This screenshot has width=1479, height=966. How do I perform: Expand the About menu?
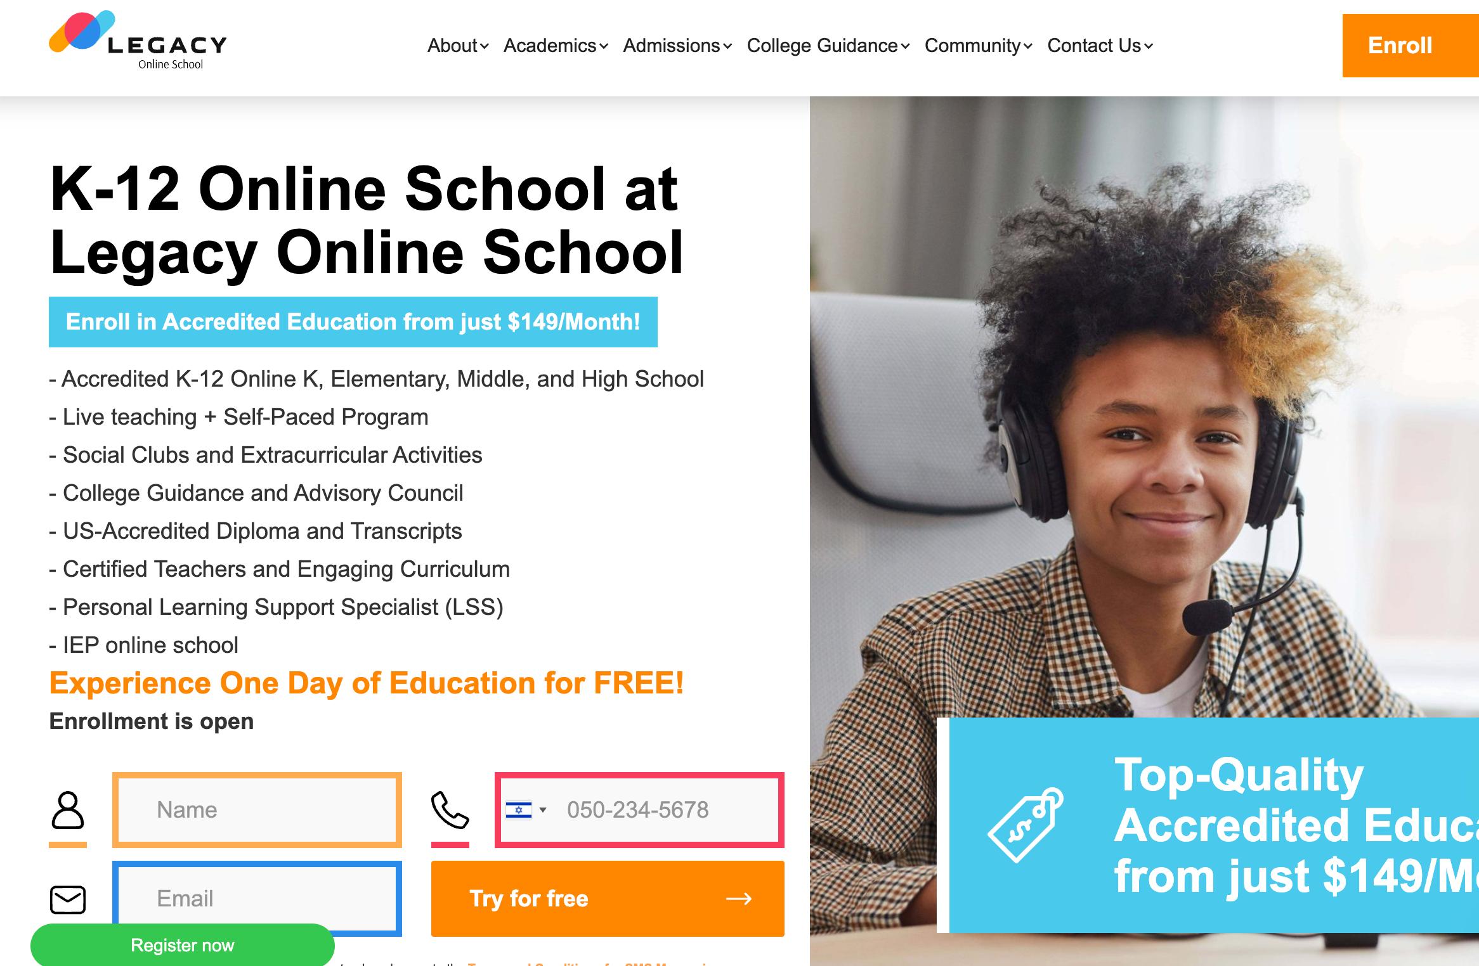point(458,46)
